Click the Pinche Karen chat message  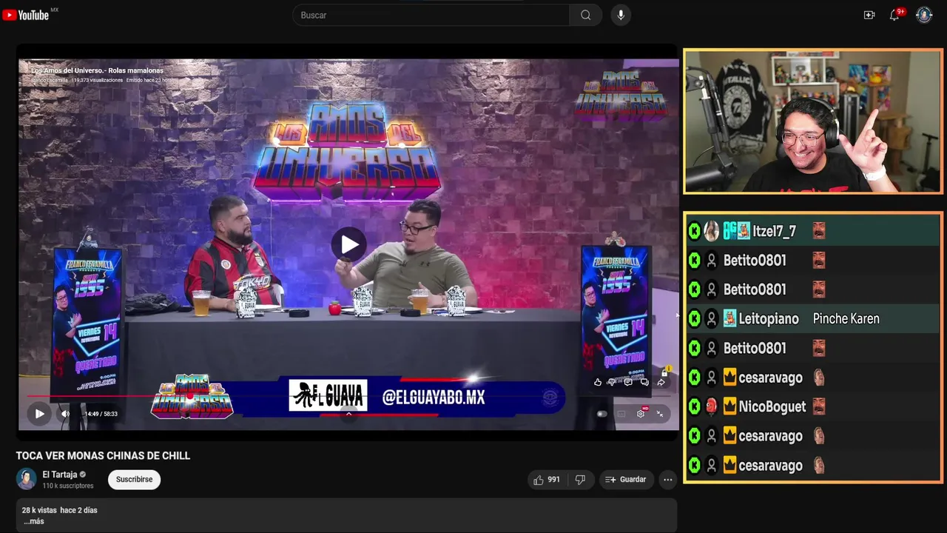point(846,319)
